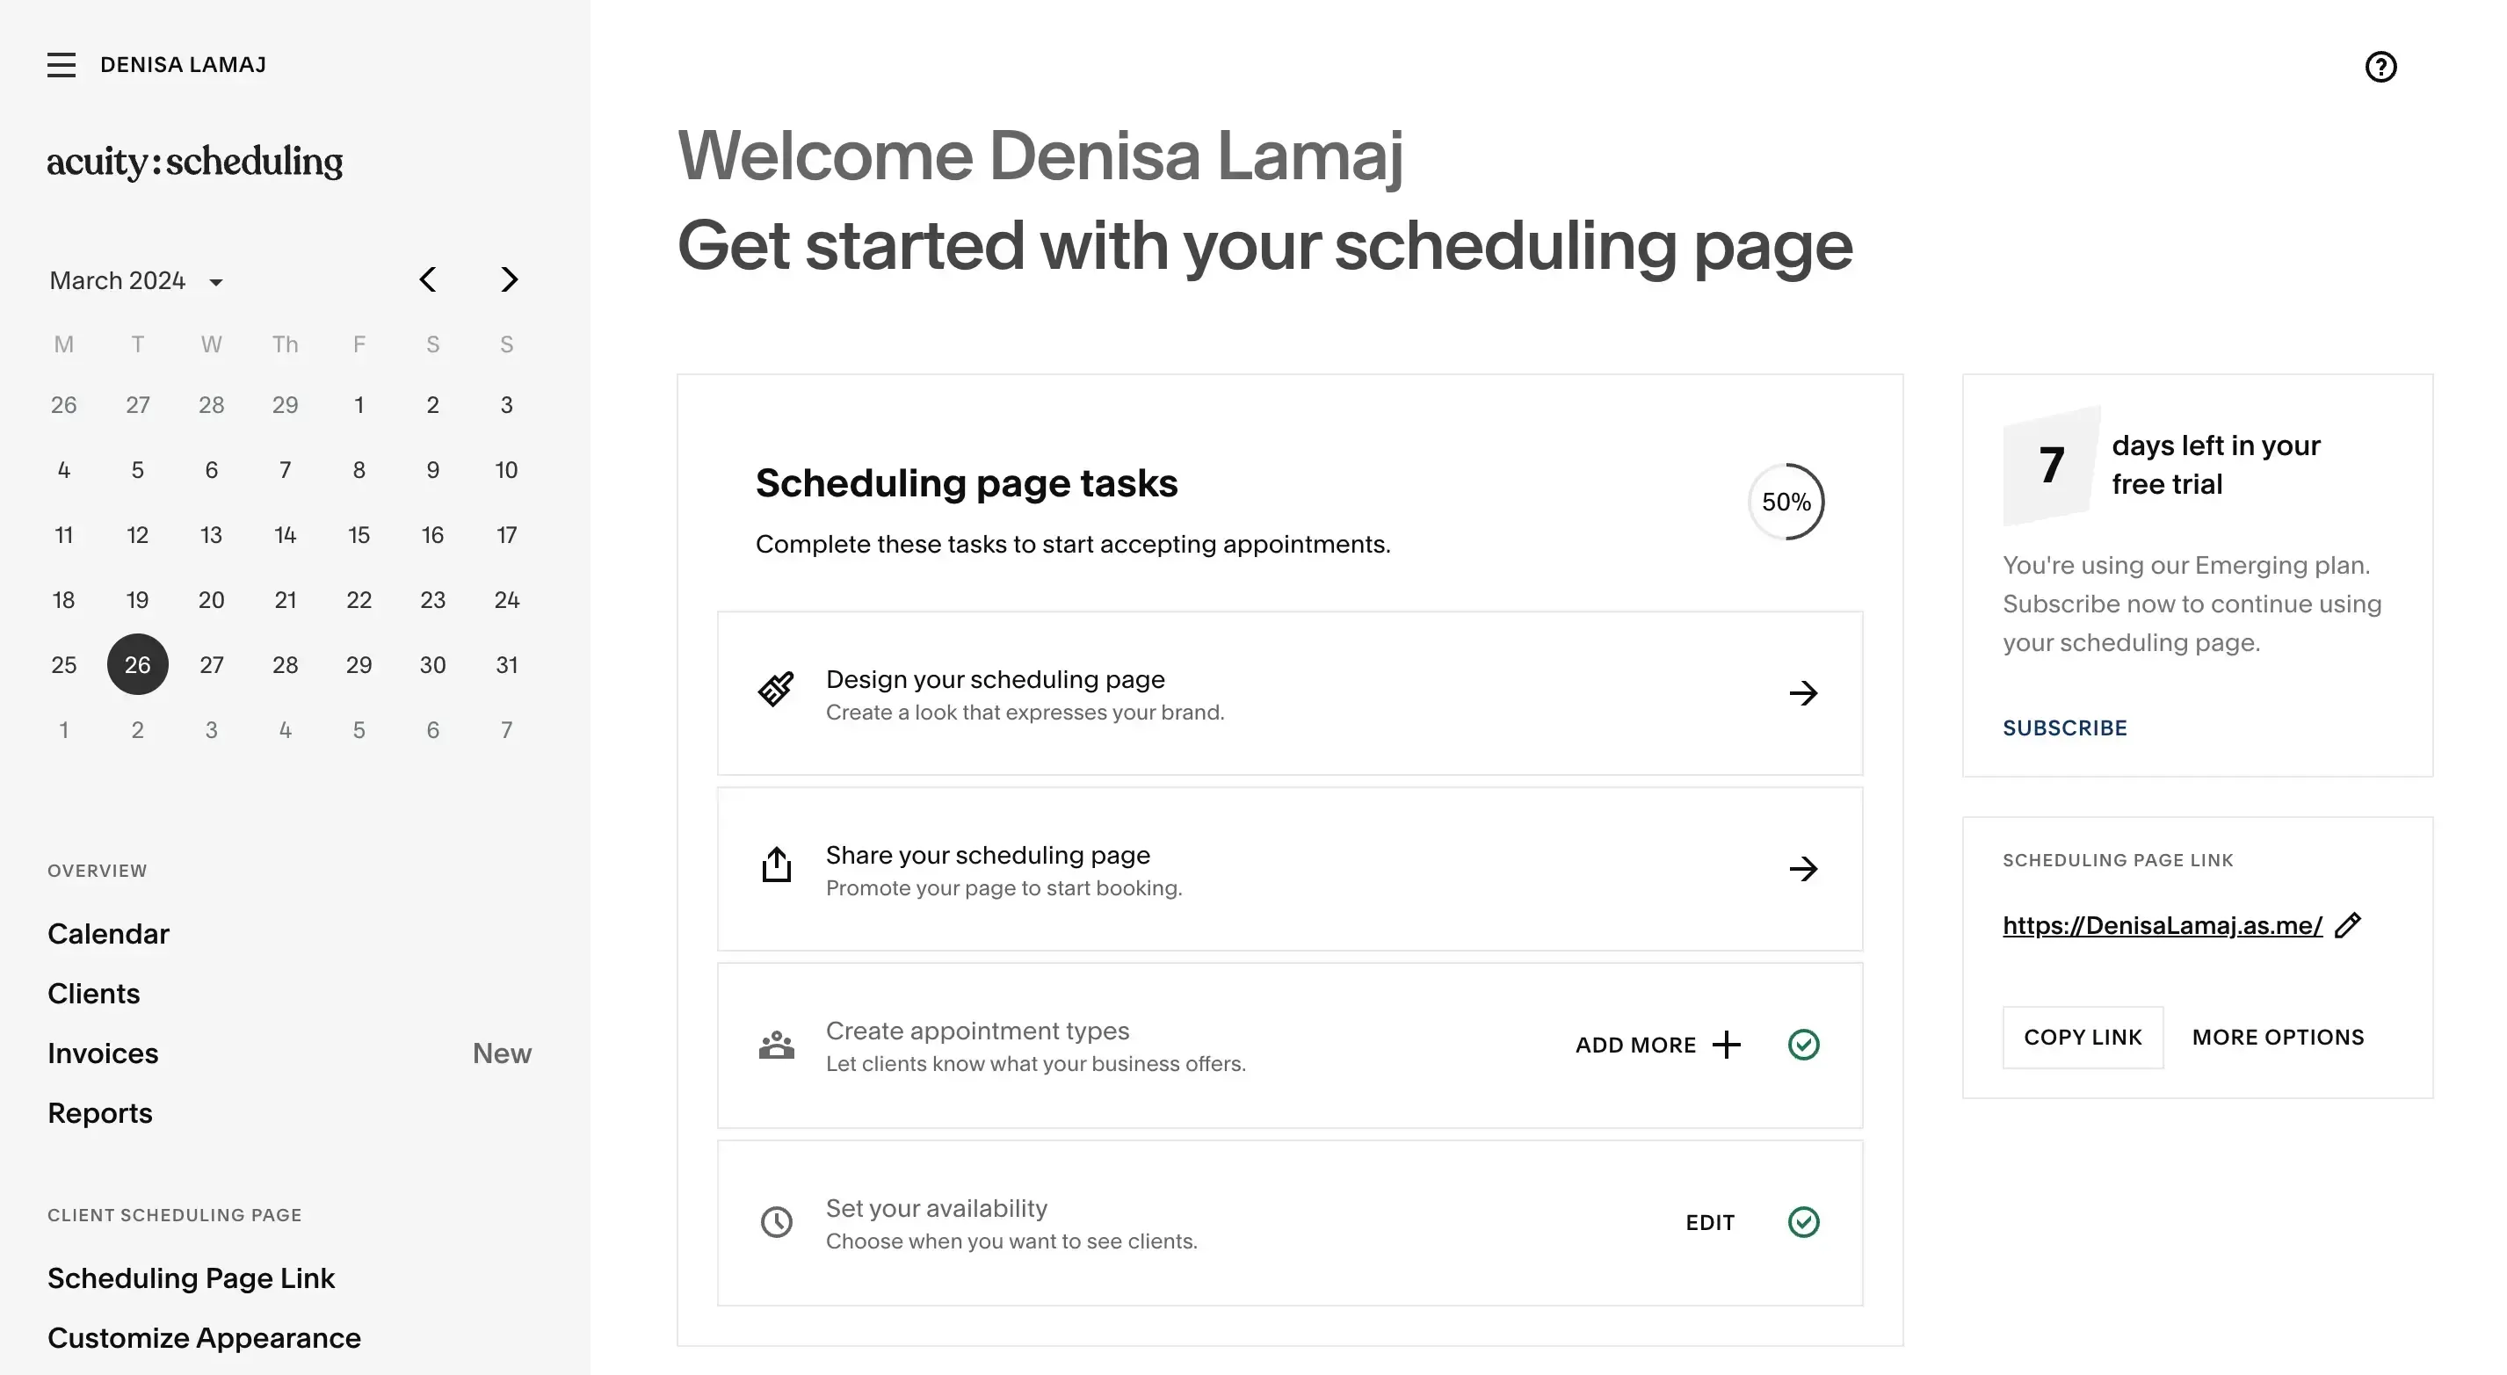Toggle the checkmark on Create appointment types

click(x=1804, y=1044)
